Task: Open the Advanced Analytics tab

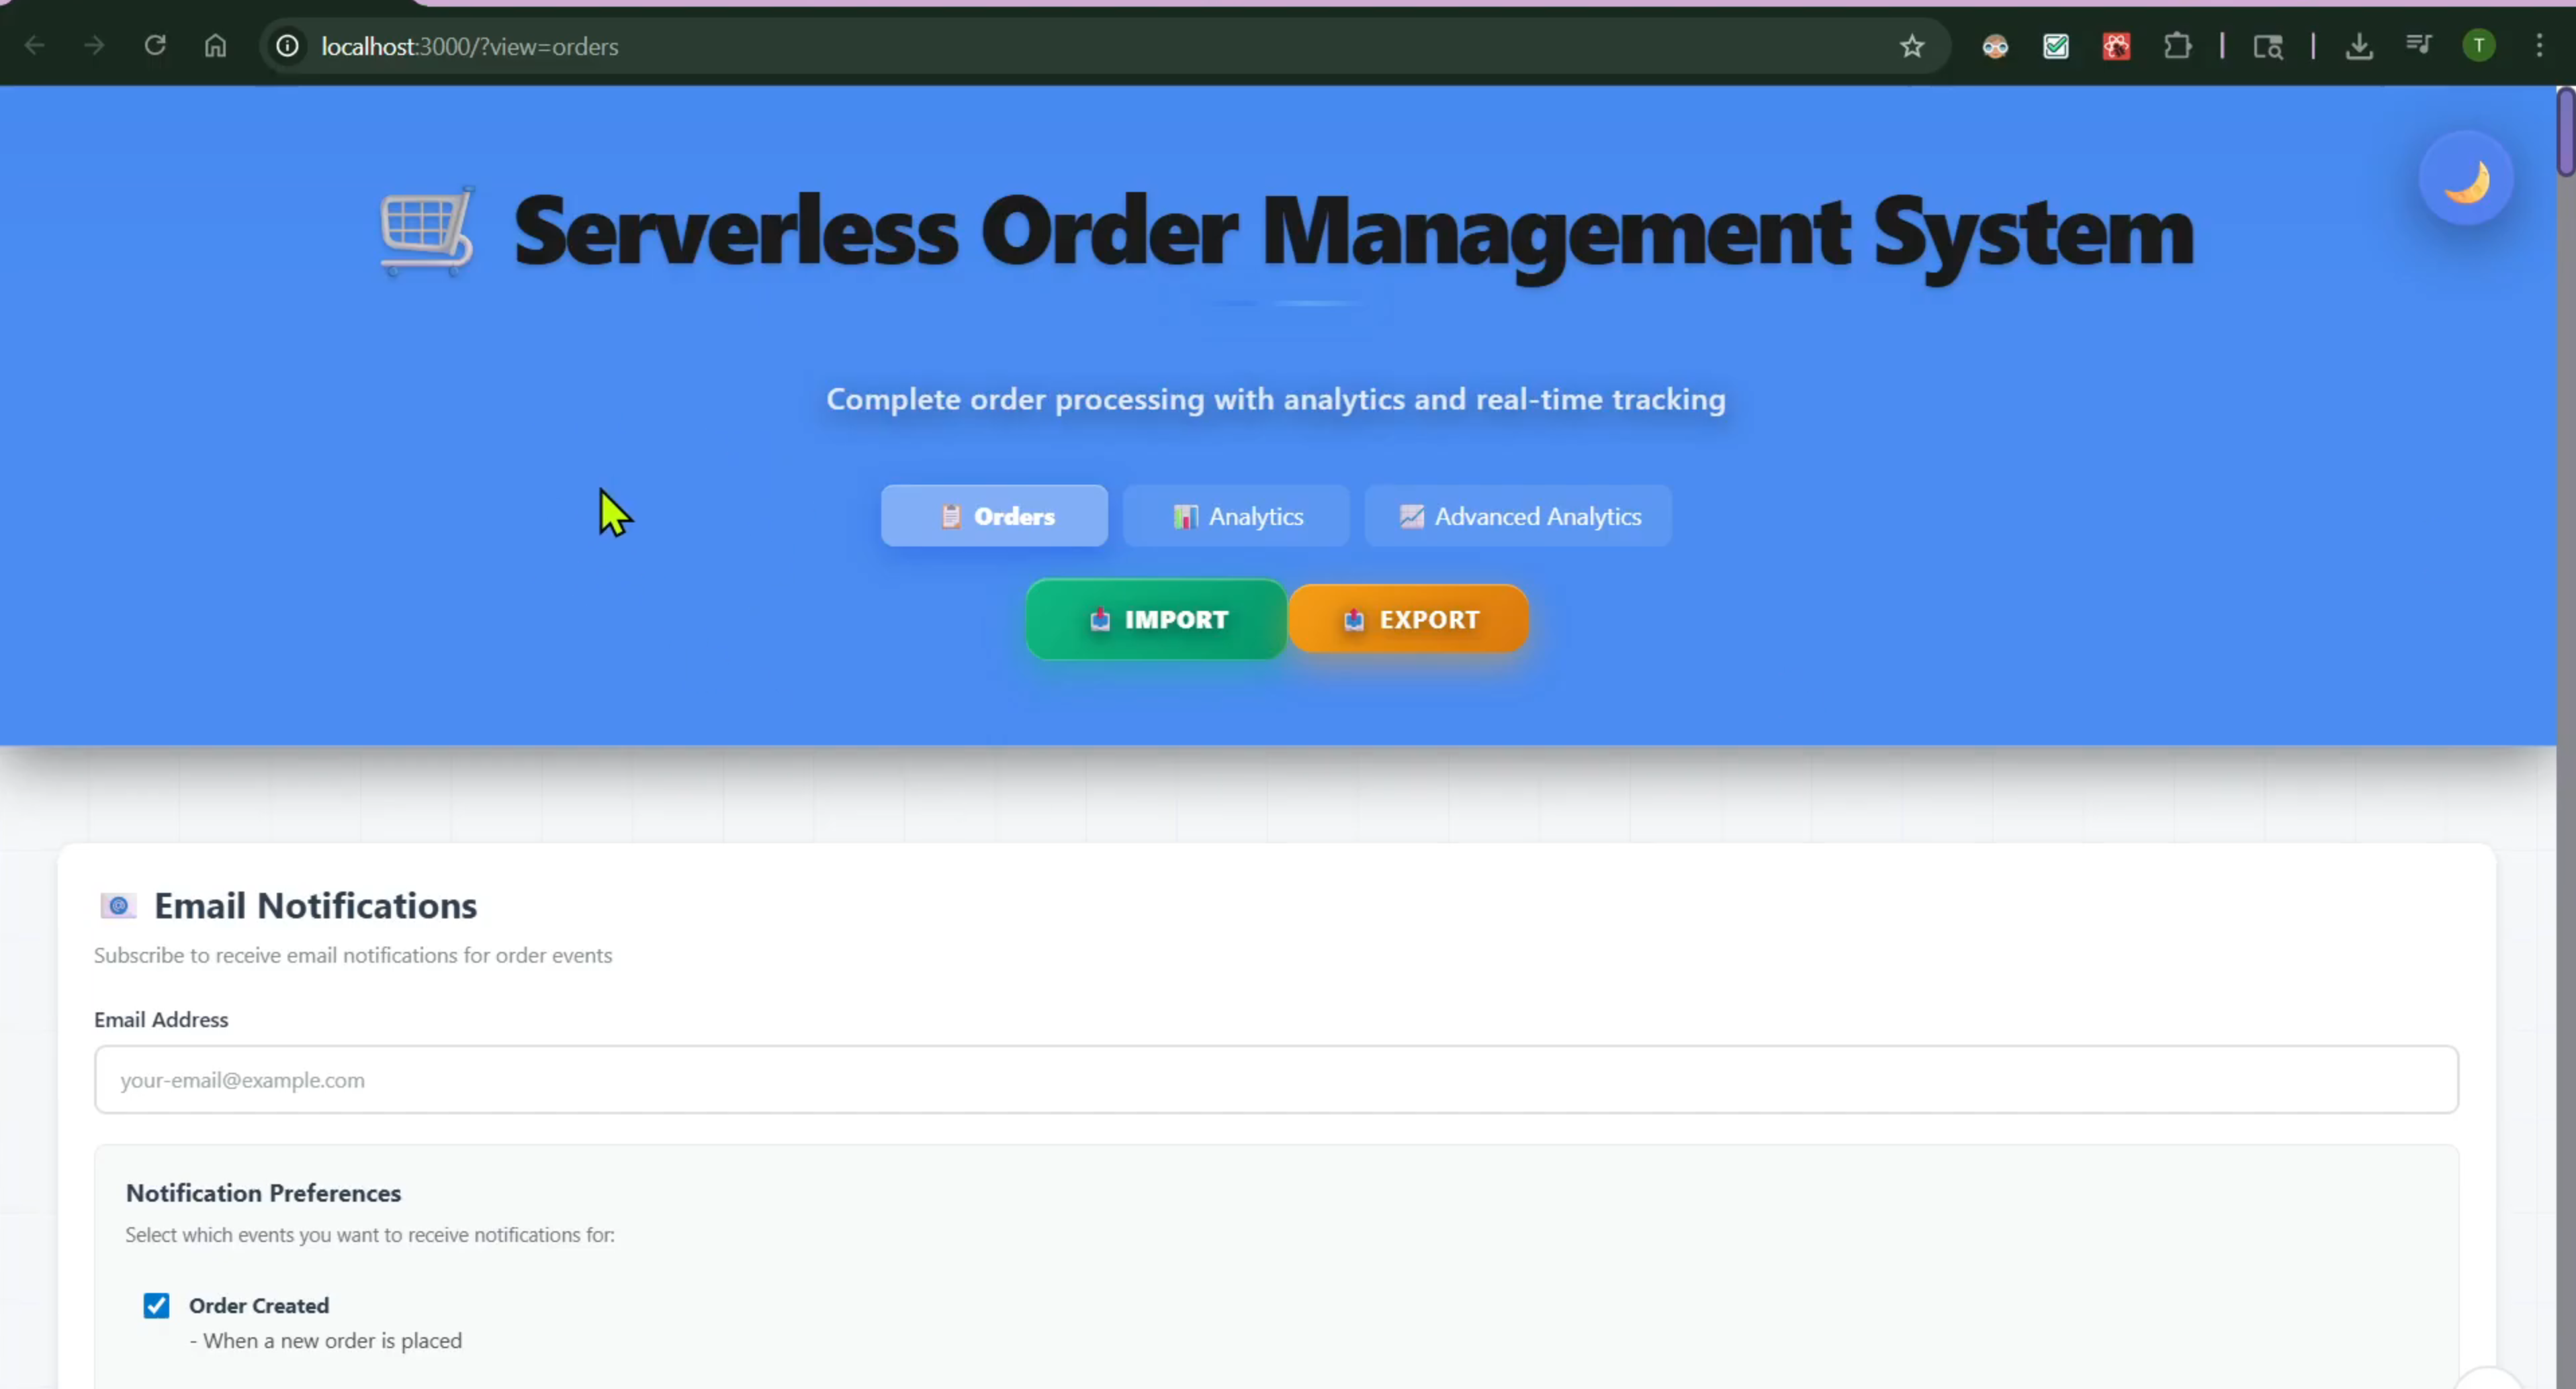Action: pos(1518,516)
